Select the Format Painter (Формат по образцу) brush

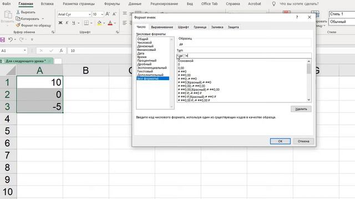pos(18,25)
